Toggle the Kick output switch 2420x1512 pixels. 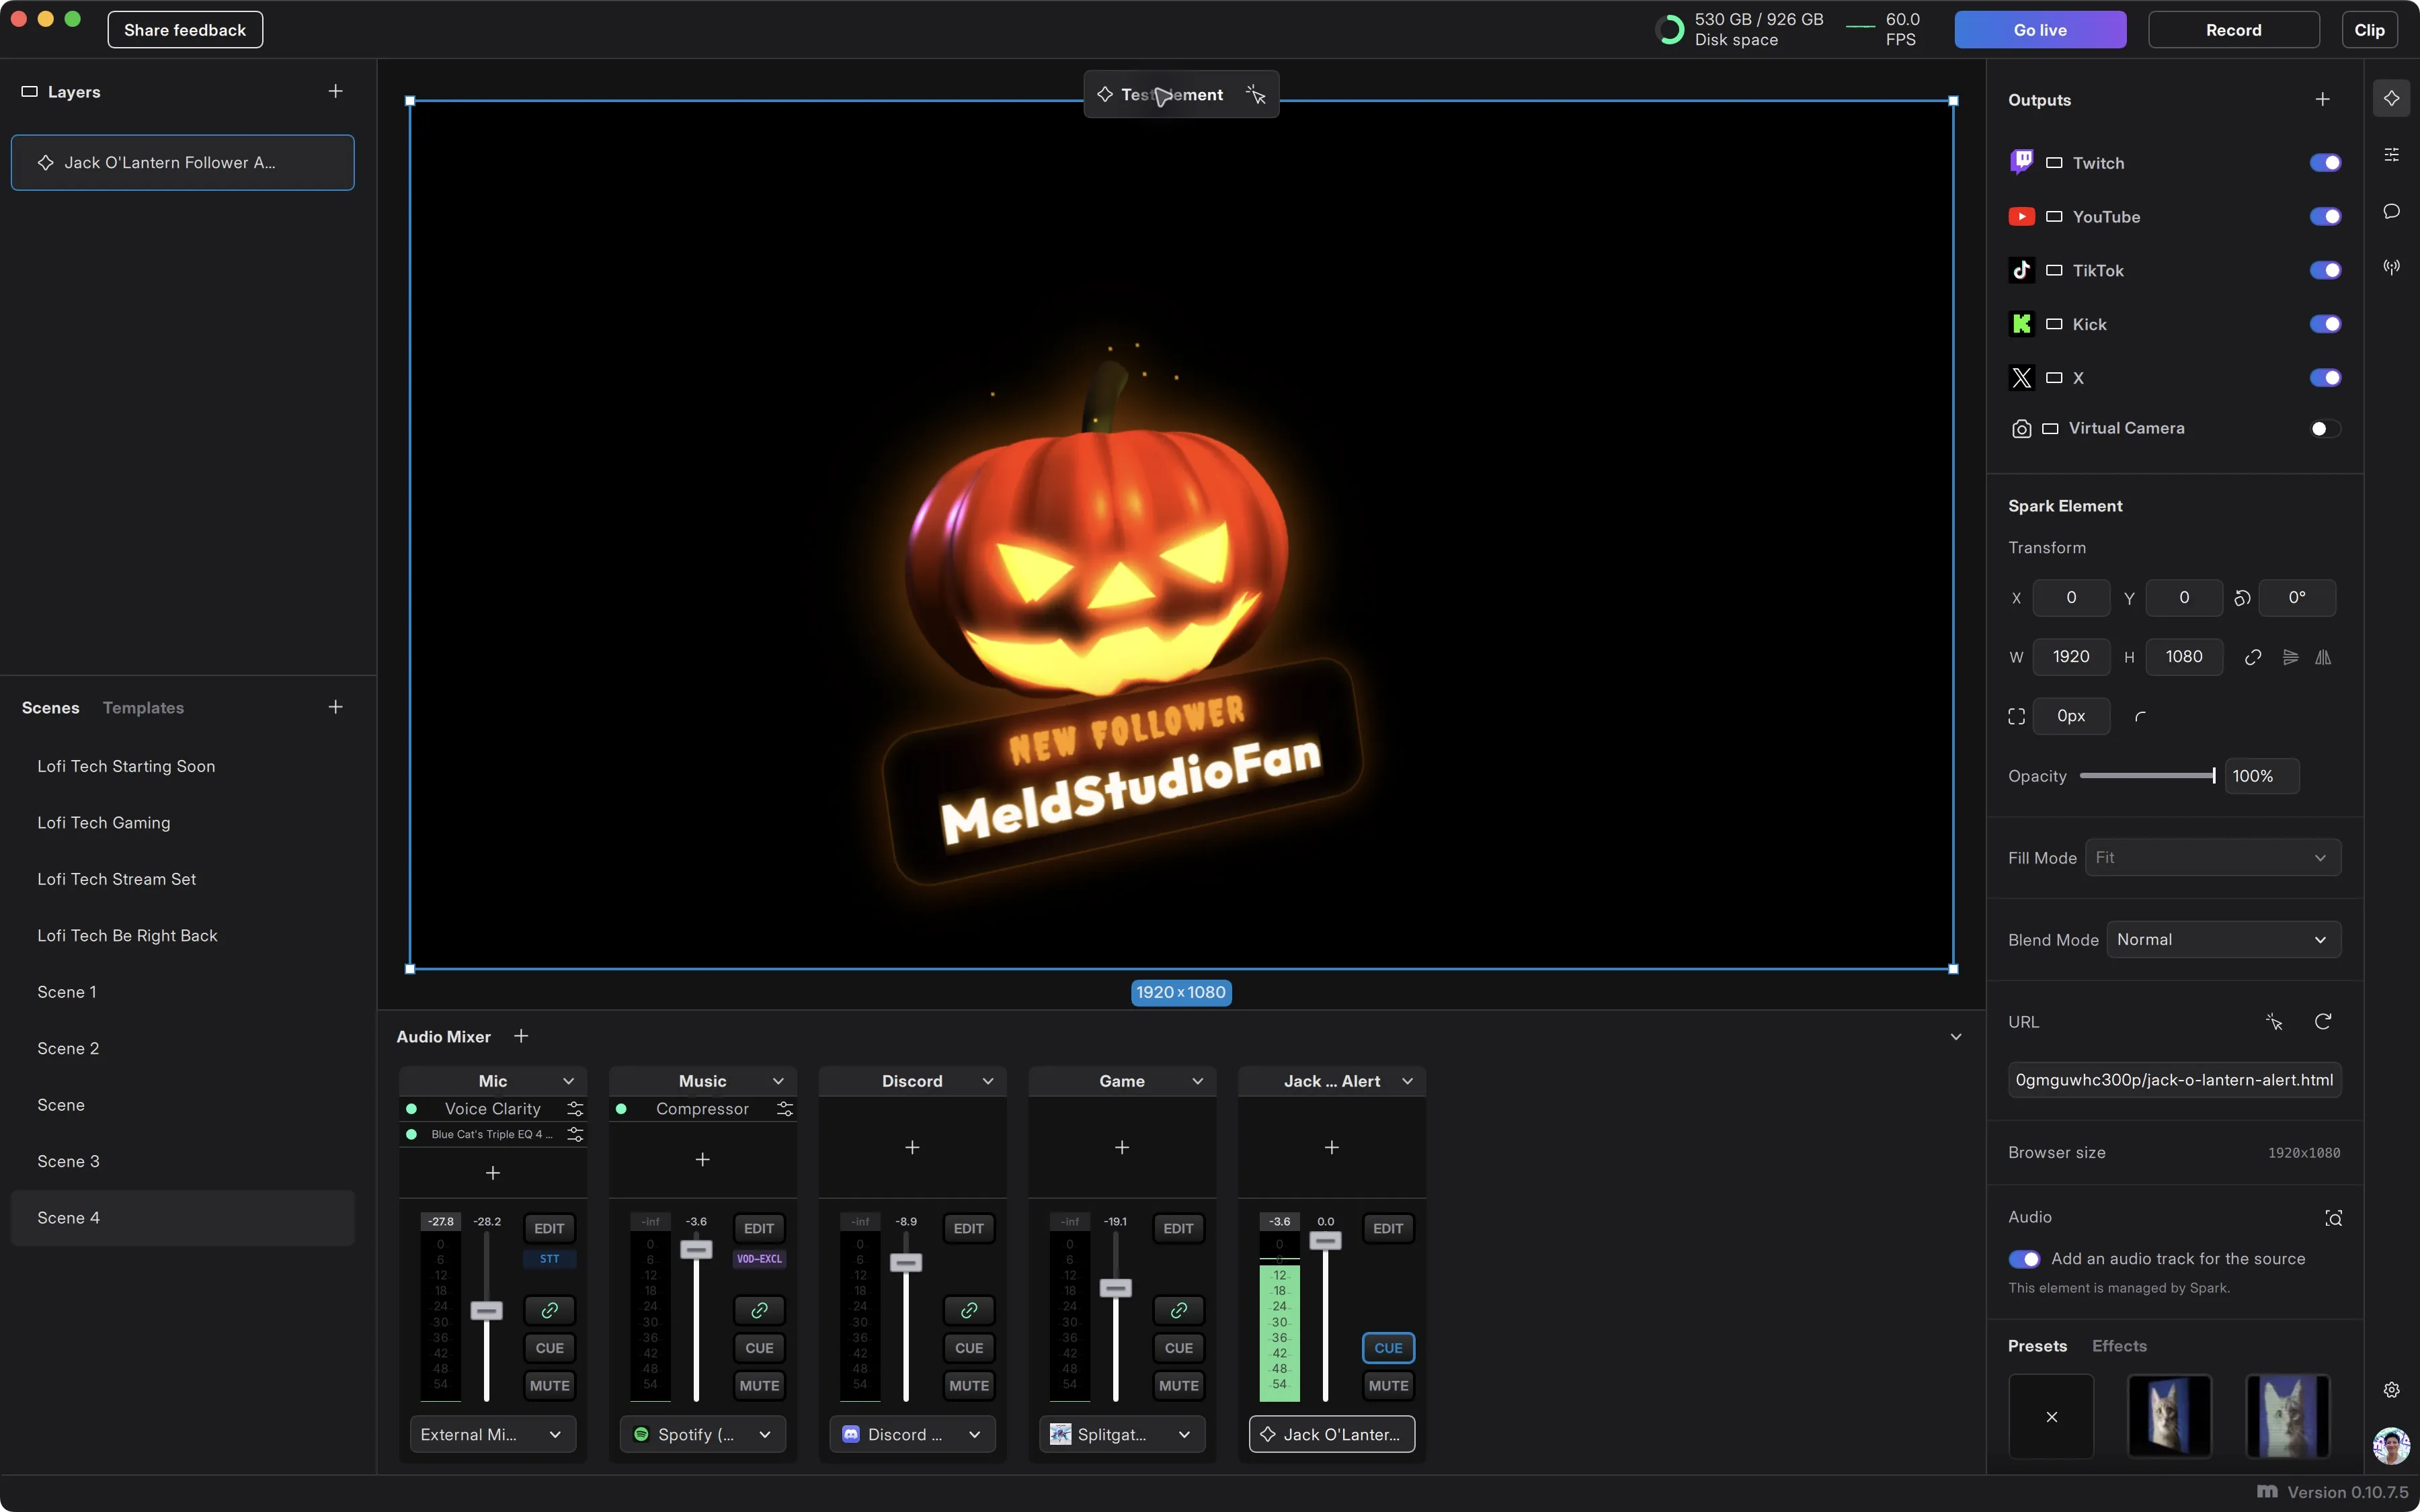(2325, 324)
